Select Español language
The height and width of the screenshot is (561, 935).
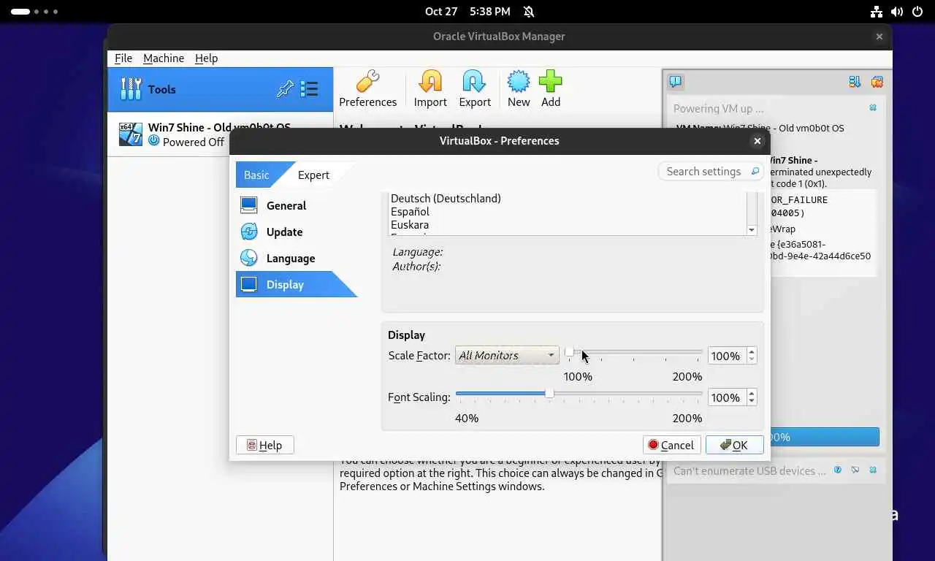tap(410, 211)
